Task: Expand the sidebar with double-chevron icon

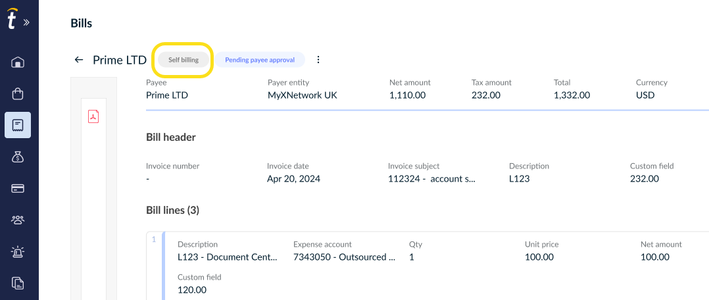Action: click(27, 22)
